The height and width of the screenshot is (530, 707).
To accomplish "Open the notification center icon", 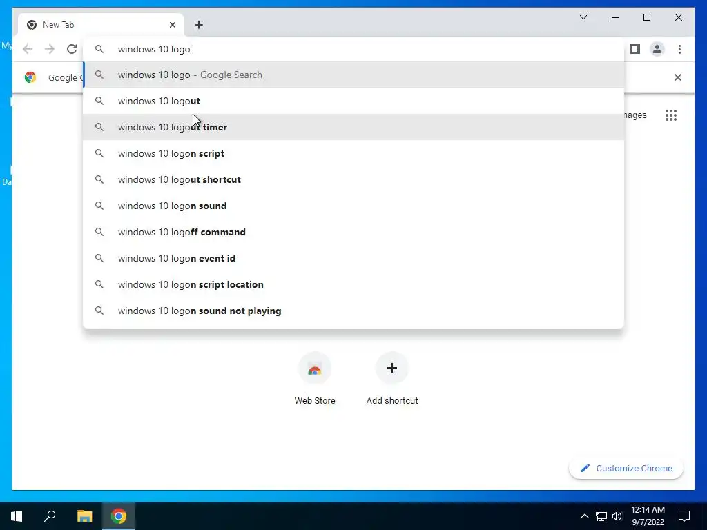I will click(x=684, y=516).
